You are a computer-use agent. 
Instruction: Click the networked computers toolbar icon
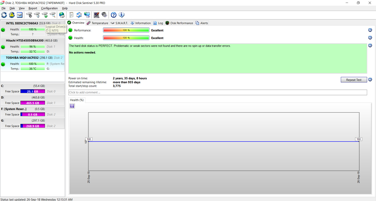click(87, 15)
